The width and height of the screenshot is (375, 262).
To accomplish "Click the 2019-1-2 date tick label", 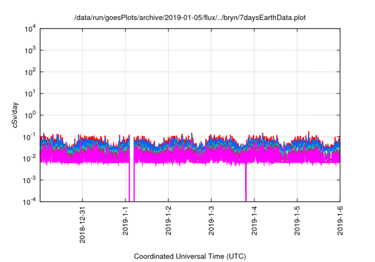I will 168,221.
